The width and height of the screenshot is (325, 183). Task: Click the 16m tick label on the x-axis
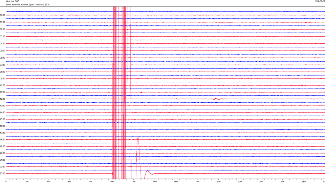176,182
